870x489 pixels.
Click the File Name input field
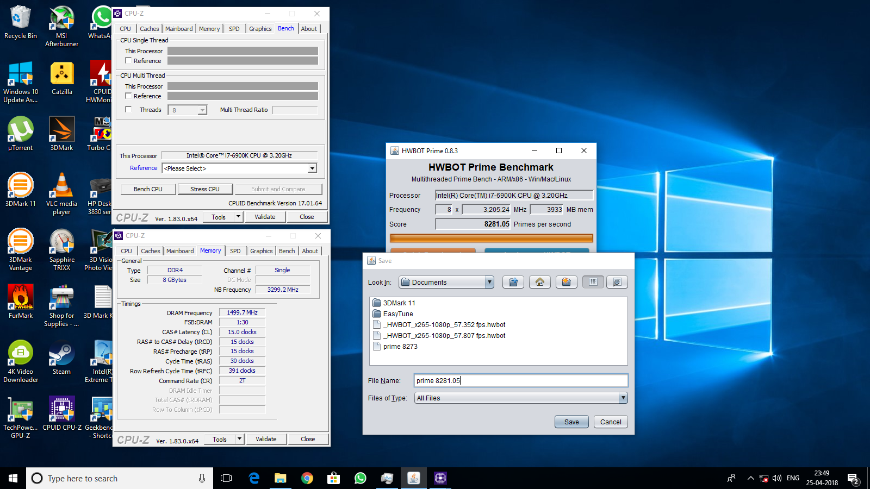[521, 380]
